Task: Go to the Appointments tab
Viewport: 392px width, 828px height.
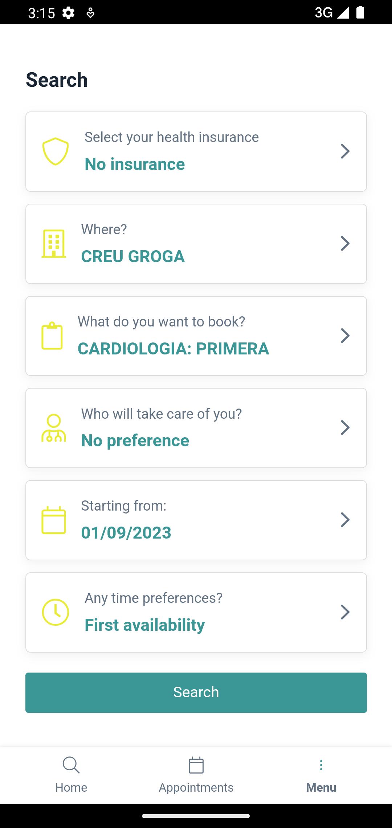Action: [196, 787]
